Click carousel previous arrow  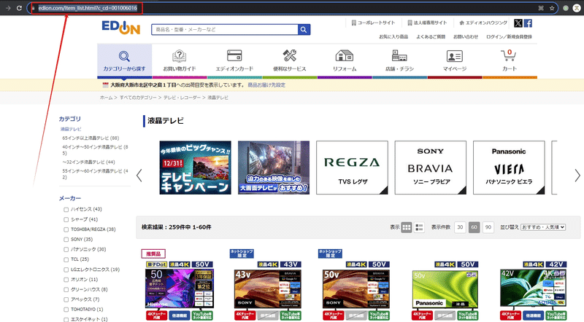tap(139, 175)
